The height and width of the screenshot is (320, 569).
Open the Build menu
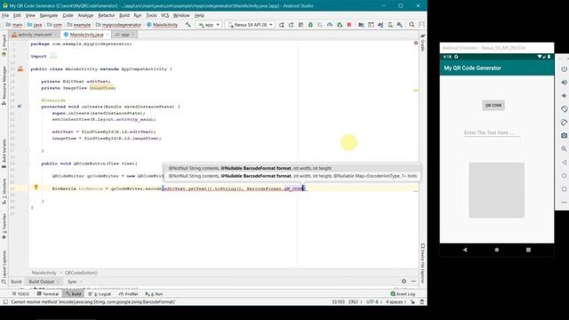pyautogui.click(x=124, y=15)
